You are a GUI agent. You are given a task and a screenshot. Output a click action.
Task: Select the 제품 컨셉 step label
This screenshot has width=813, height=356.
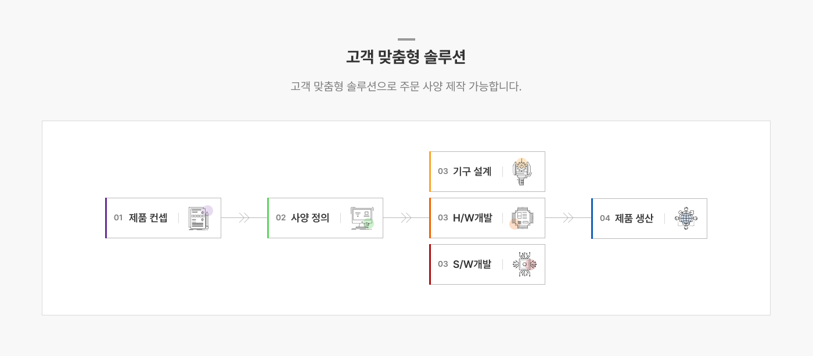pos(148,218)
